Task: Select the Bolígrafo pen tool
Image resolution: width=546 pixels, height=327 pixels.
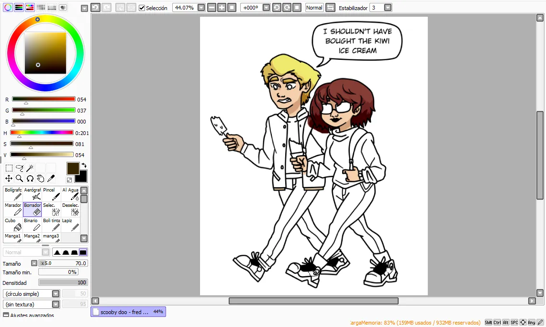Action: [x=13, y=194]
